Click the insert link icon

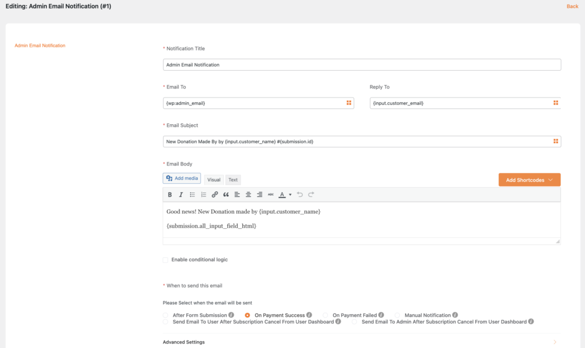215,195
